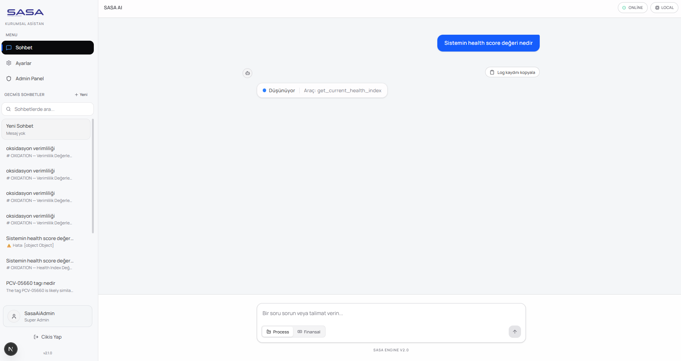Image resolution: width=681 pixels, height=361 pixels.
Task: Open the SasaAiAdmin user profile card
Action: 48,316
